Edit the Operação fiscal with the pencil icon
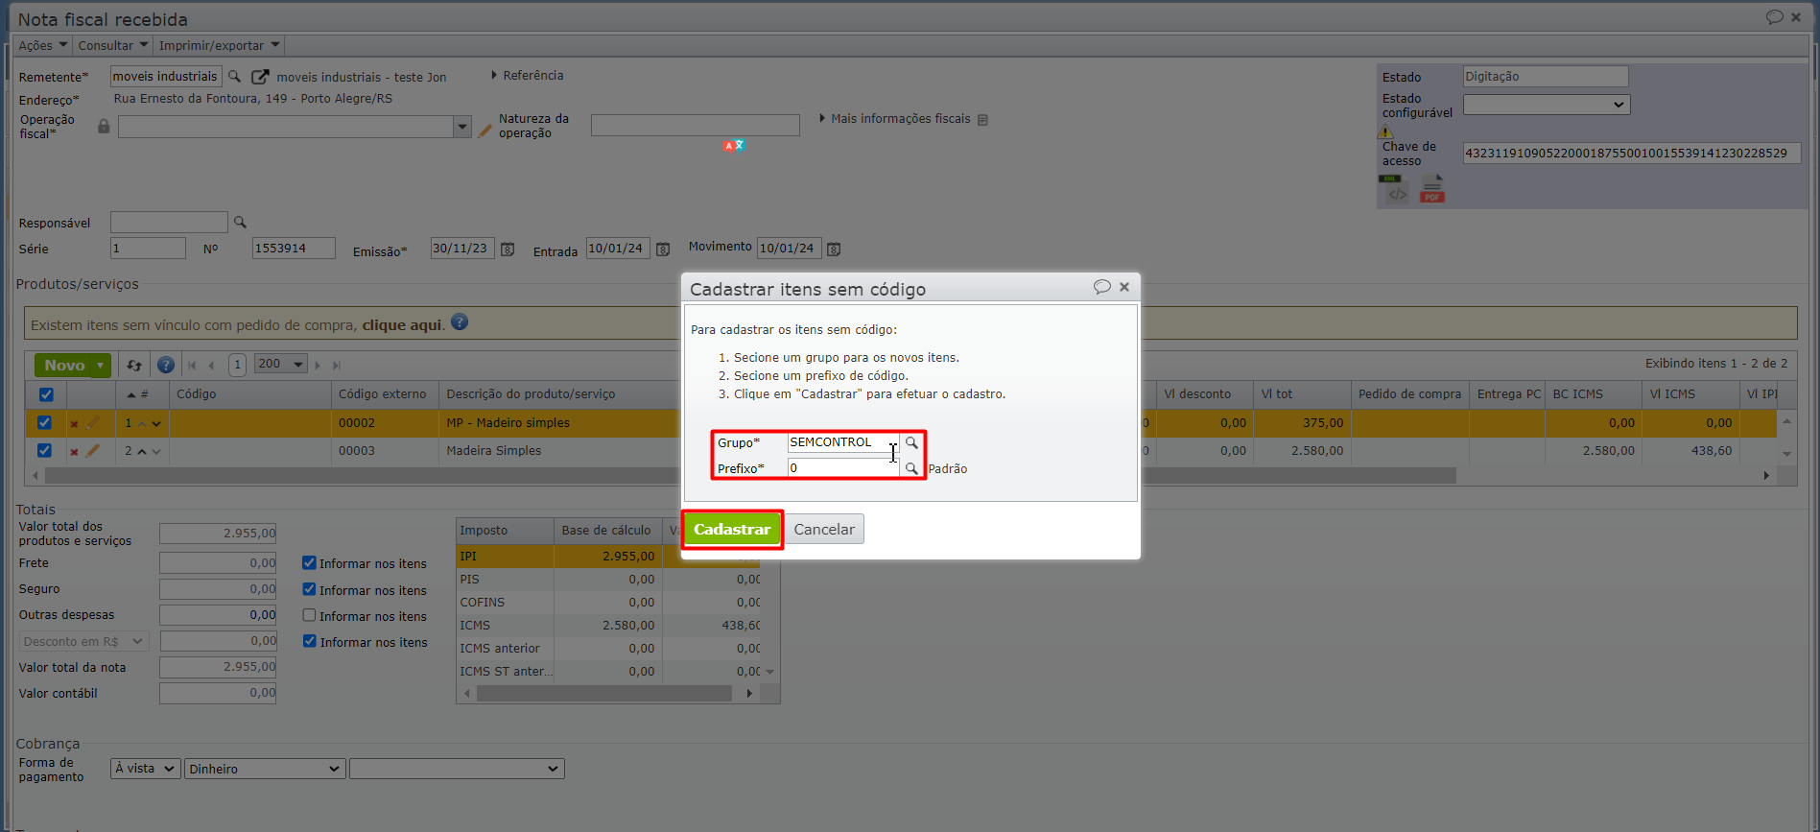 tap(485, 130)
